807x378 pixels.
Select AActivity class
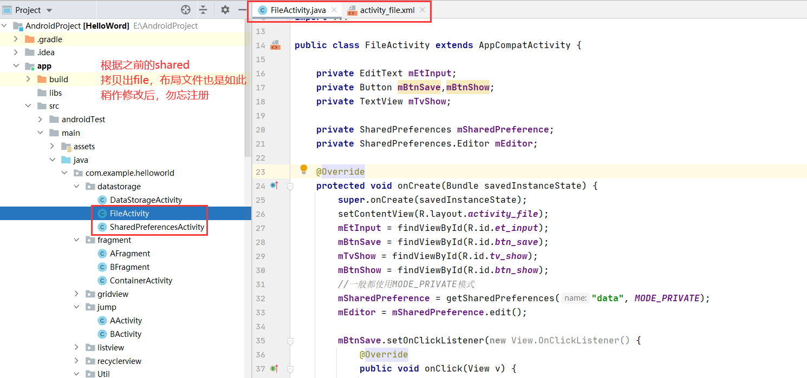126,321
